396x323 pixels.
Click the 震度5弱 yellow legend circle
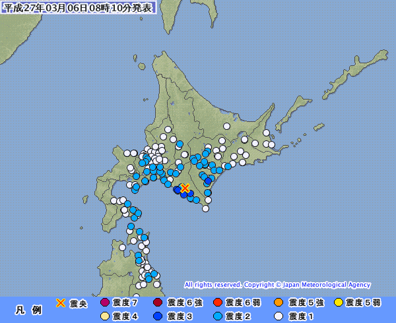[x=339, y=303]
